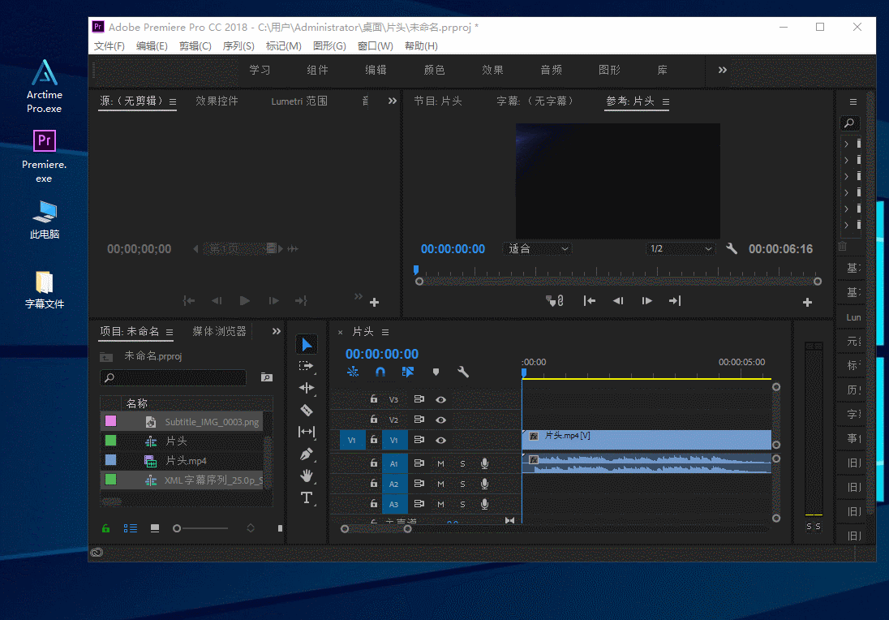The height and width of the screenshot is (620, 889).
Task: Expand source panel tabs overflow
Action: coord(393,101)
